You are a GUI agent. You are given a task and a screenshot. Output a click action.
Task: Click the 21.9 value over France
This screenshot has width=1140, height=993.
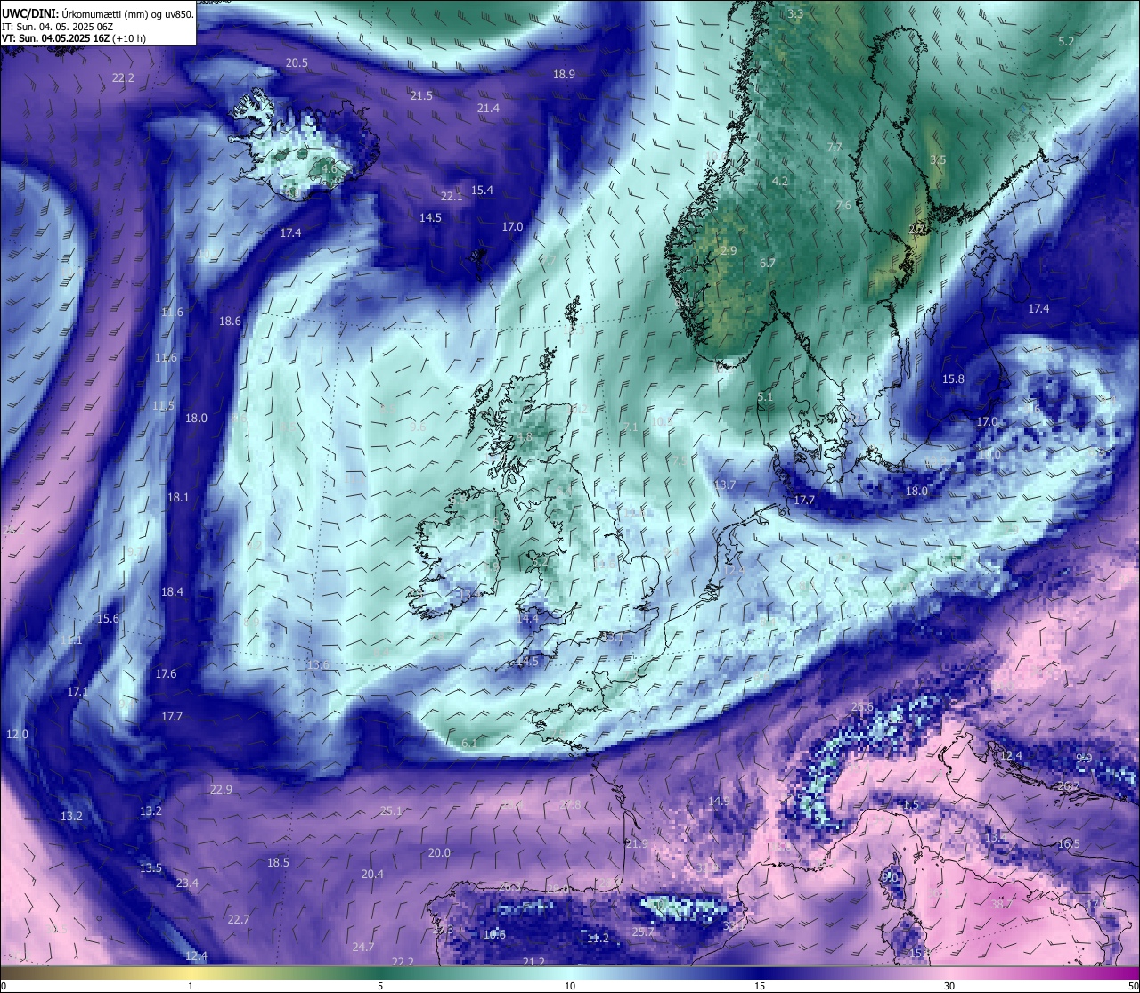637,843
